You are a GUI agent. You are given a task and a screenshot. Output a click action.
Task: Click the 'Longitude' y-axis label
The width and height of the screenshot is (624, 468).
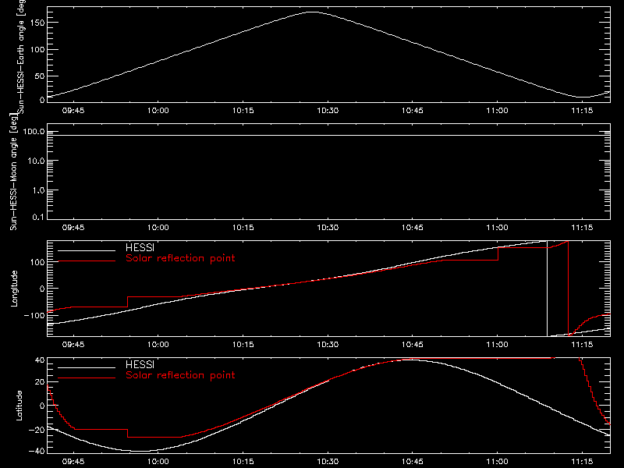click(14, 289)
